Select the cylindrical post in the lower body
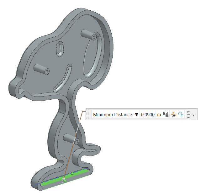201x194 pixels. [71, 129]
